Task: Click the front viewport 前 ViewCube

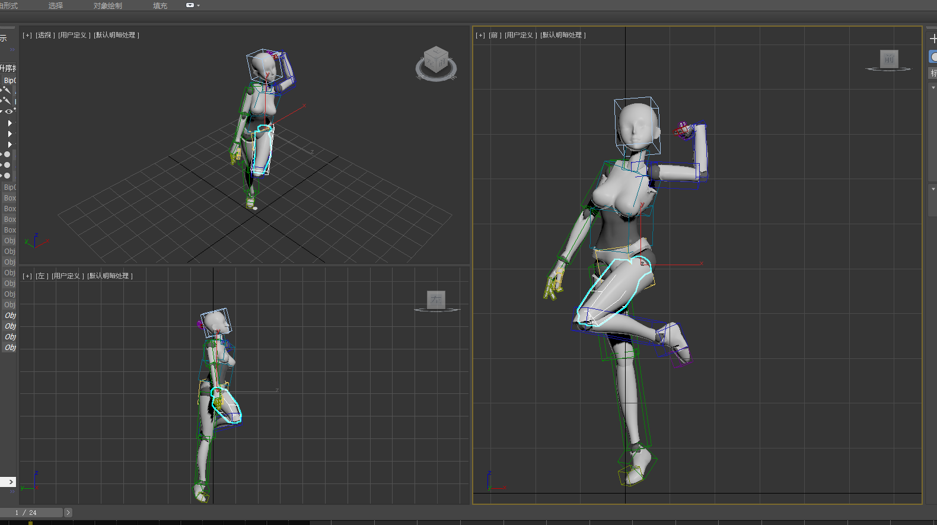Action: (x=888, y=59)
